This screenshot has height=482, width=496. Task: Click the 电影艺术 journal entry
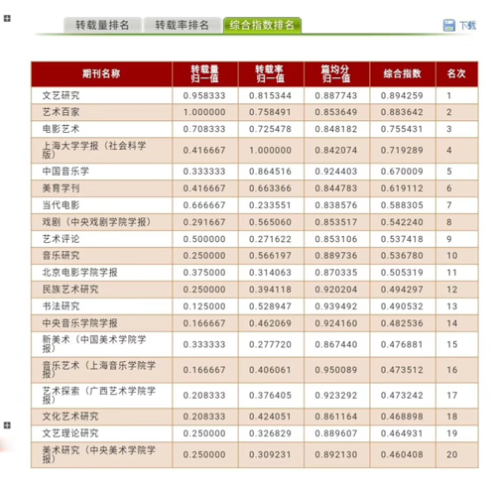[x=61, y=129]
